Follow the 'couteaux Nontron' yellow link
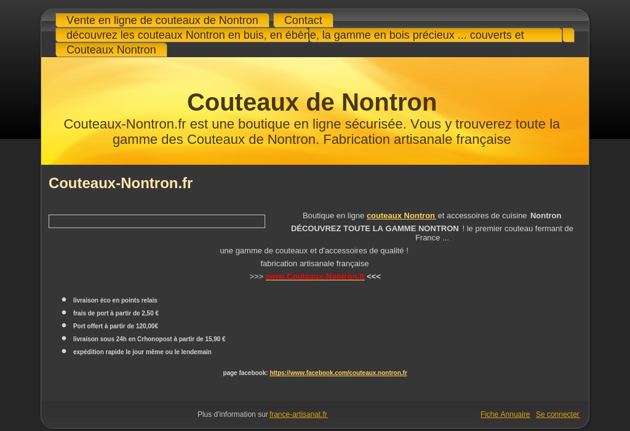630x431 pixels. tap(401, 216)
